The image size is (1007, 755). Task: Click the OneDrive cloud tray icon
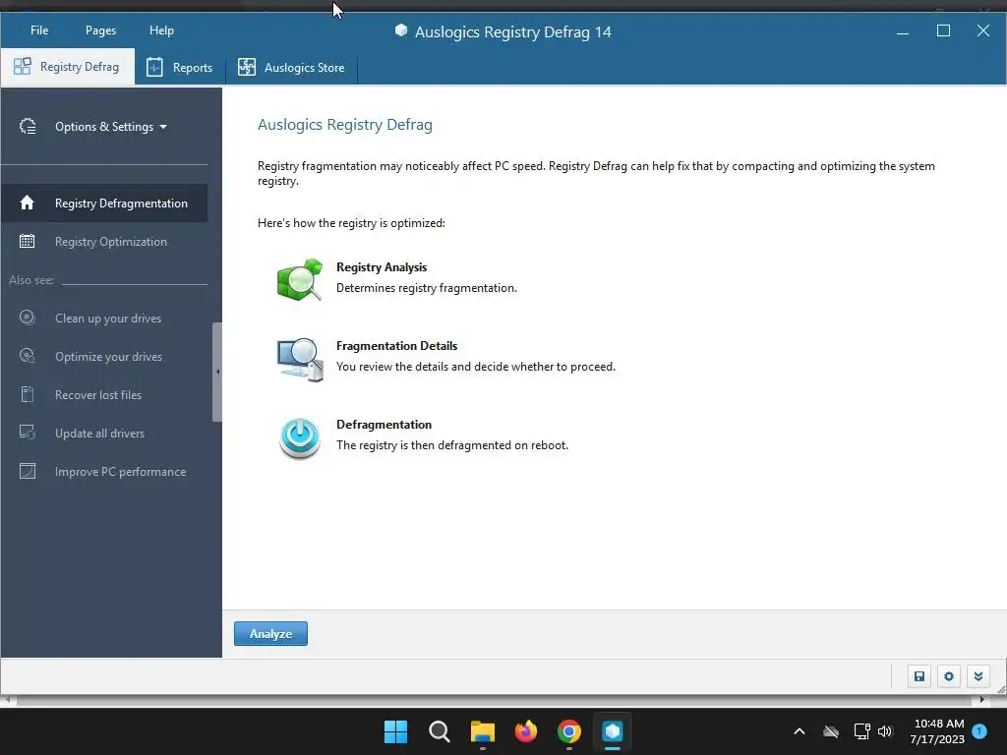(x=831, y=731)
